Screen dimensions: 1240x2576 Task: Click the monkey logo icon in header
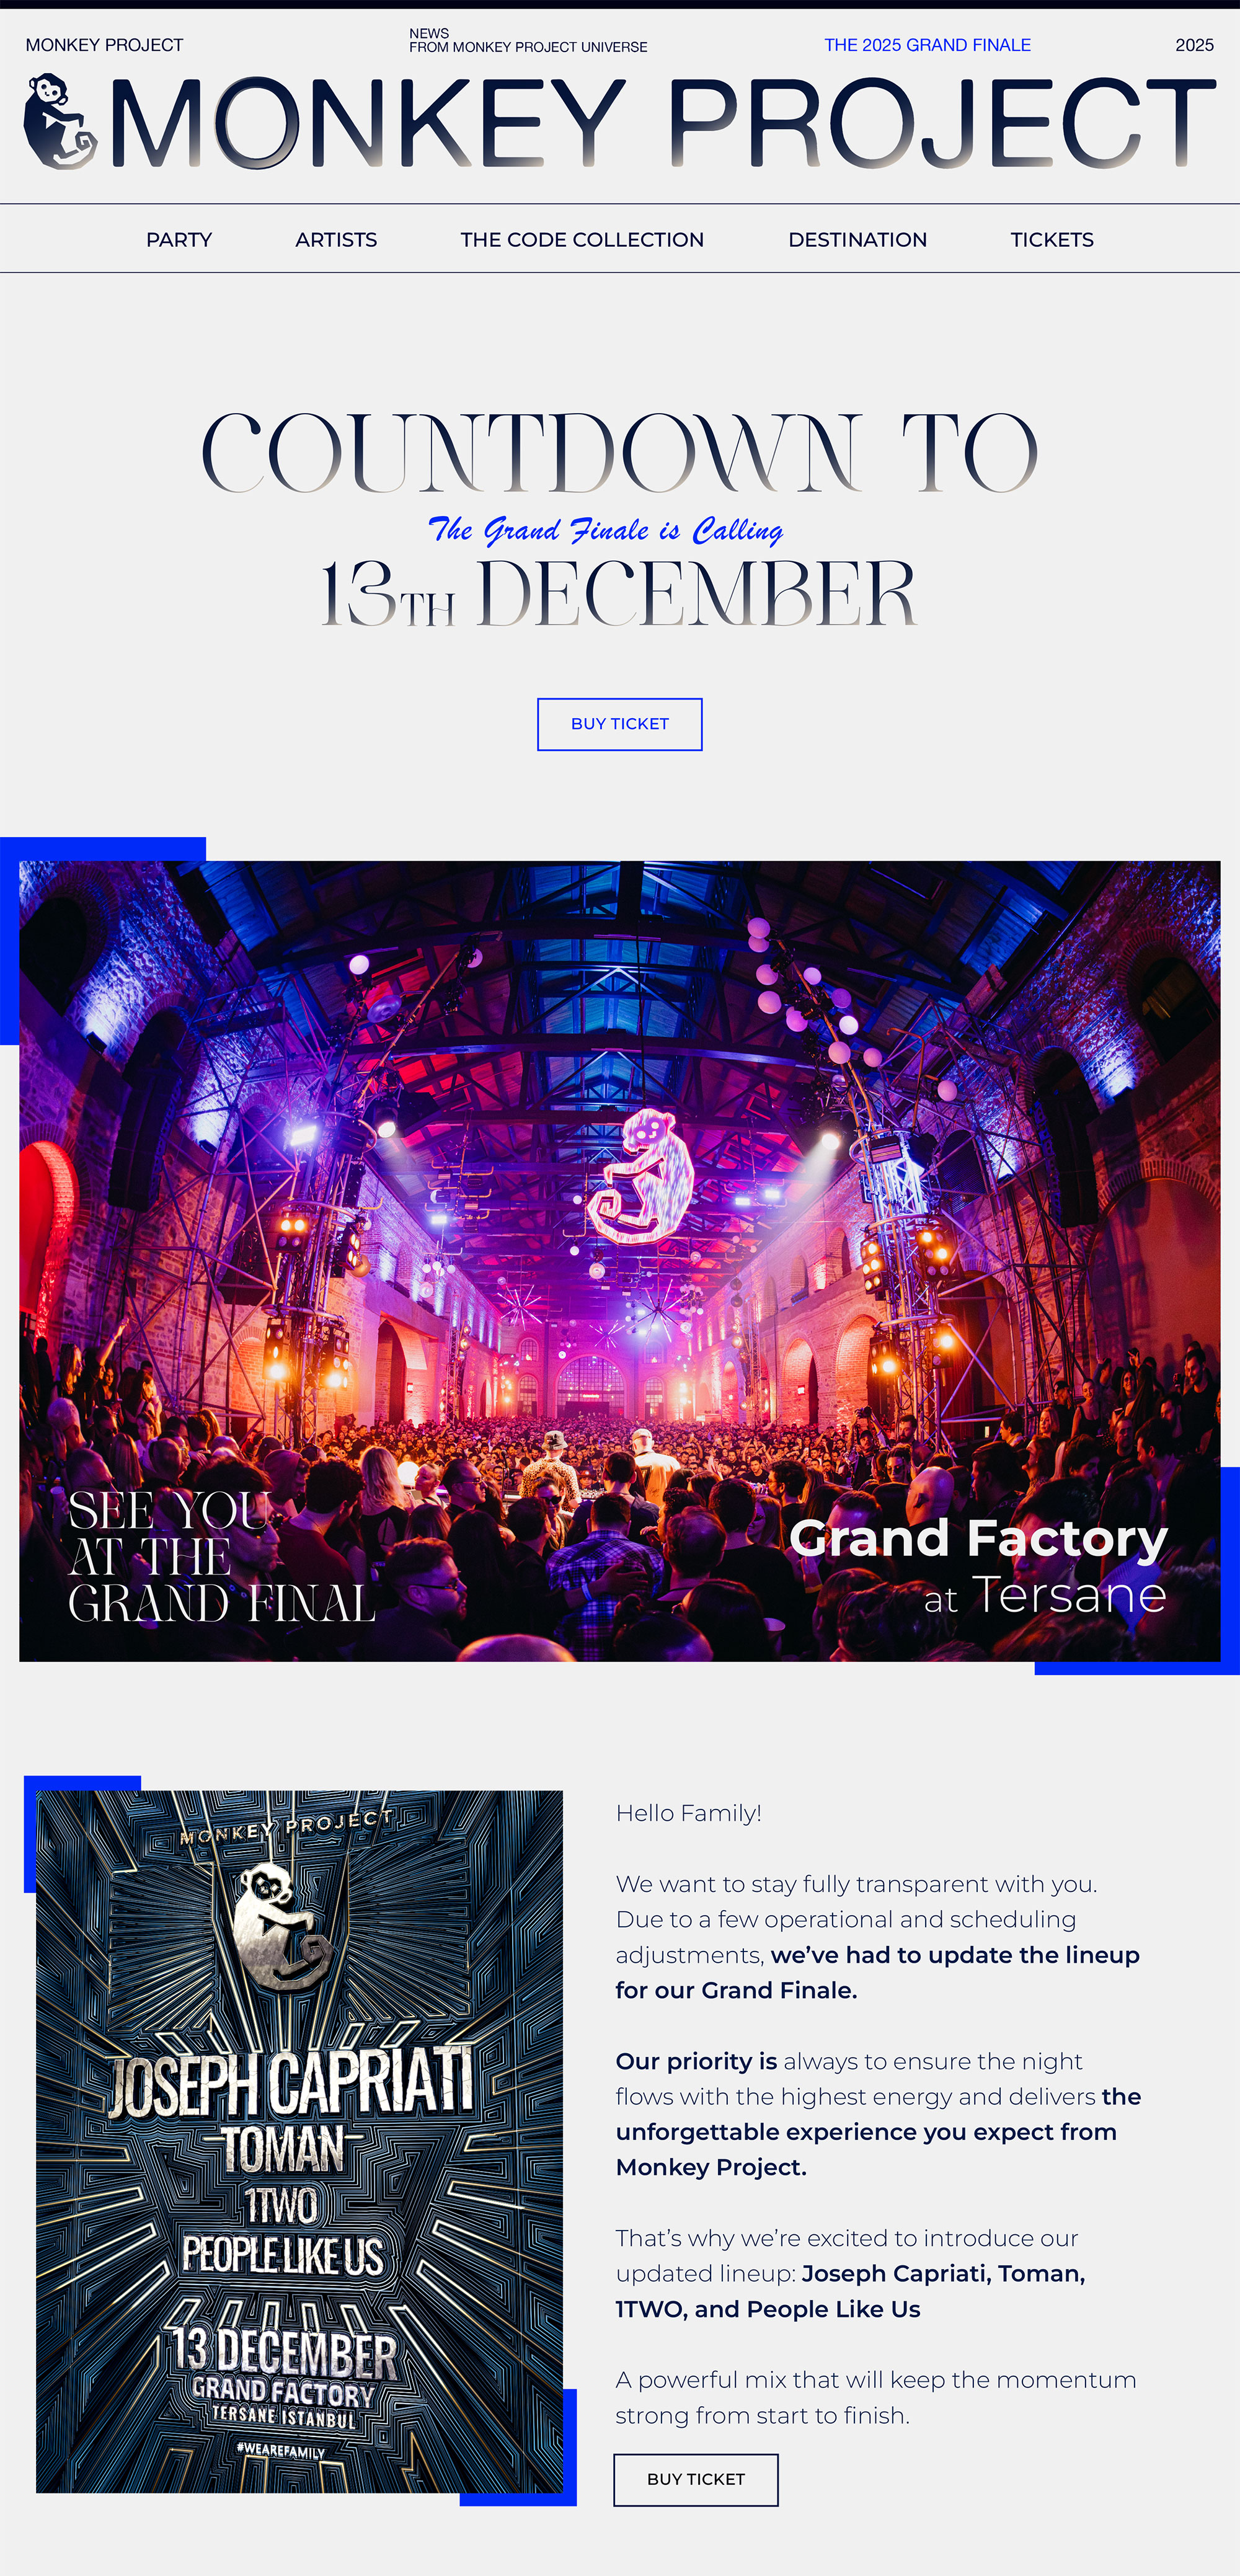[x=61, y=121]
